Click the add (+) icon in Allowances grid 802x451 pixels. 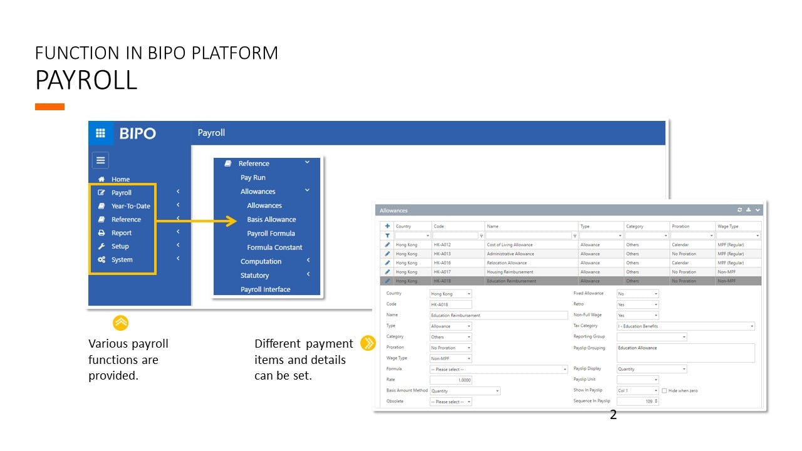(387, 226)
